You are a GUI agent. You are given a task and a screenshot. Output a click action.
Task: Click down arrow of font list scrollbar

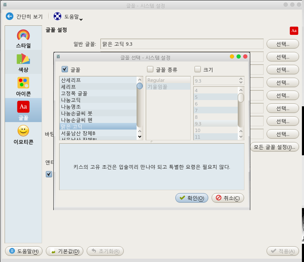[140, 137]
